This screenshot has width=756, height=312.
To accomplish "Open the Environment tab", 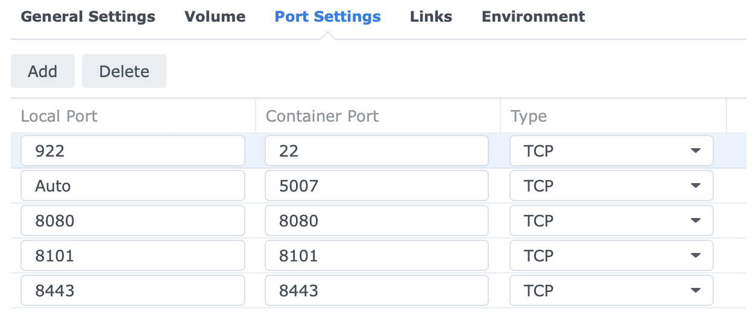I will (x=533, y=17).
